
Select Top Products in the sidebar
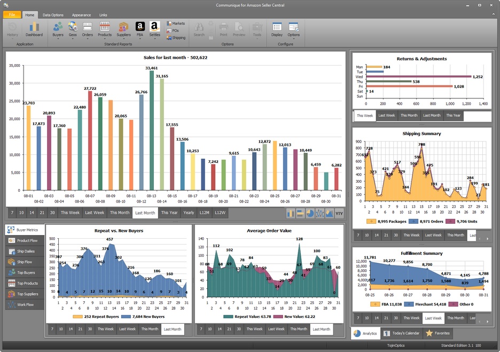click(x=25, y=283)
